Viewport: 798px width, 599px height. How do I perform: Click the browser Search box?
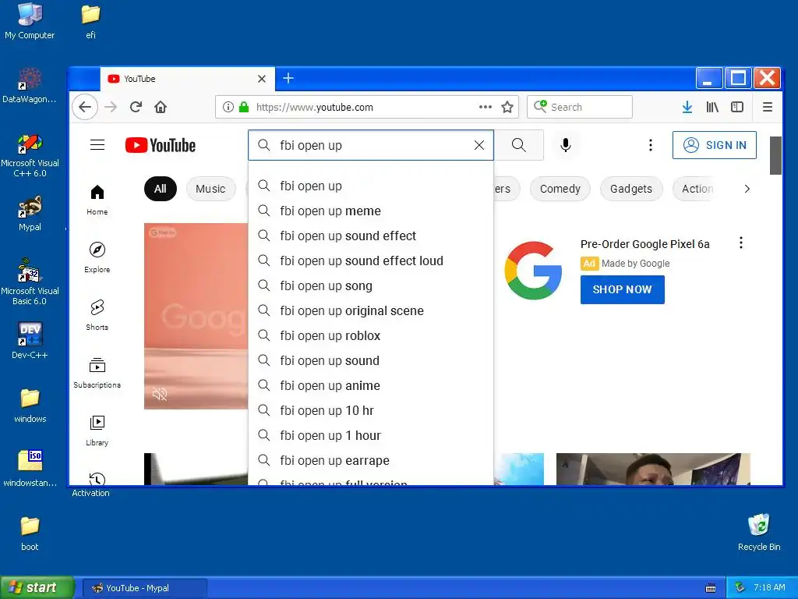[x=580, y=107]
